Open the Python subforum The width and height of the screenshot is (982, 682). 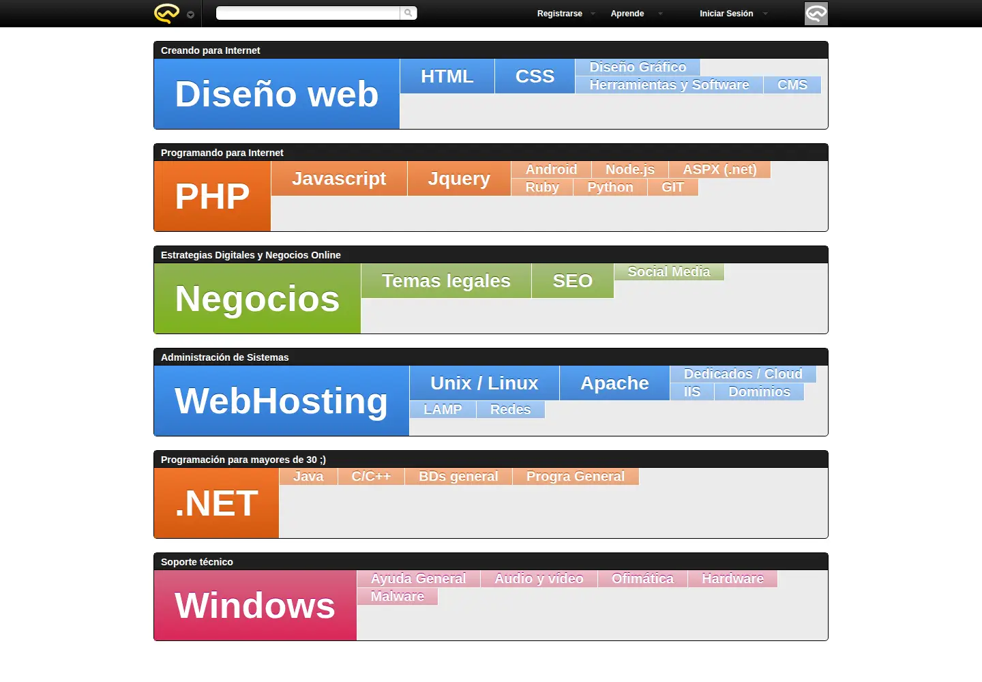tap(610, 187)
